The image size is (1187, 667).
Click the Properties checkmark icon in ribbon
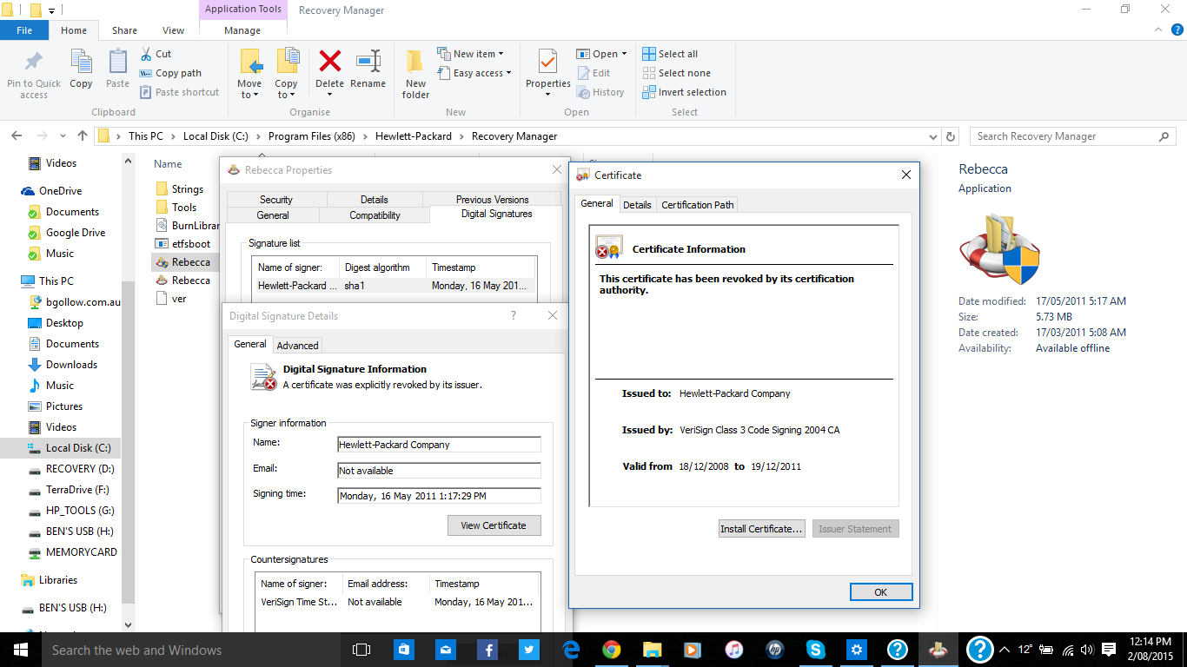tap(547, 63)
